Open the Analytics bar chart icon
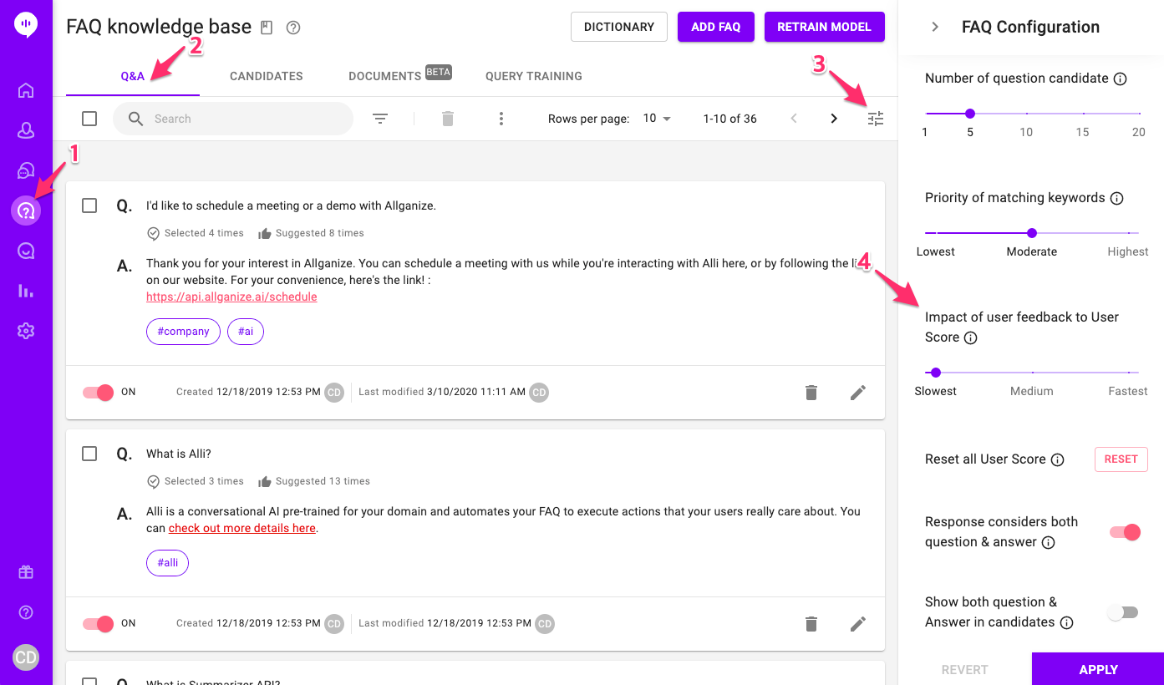Viewport: 1164px width, 685px height. click(x=26, y=291)
